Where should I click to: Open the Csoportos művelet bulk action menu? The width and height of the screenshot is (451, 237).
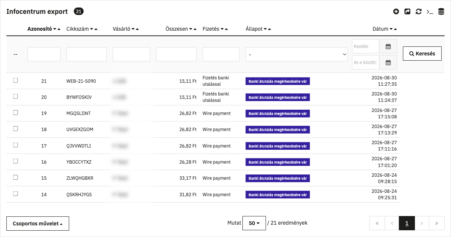[x=38, y=224]
